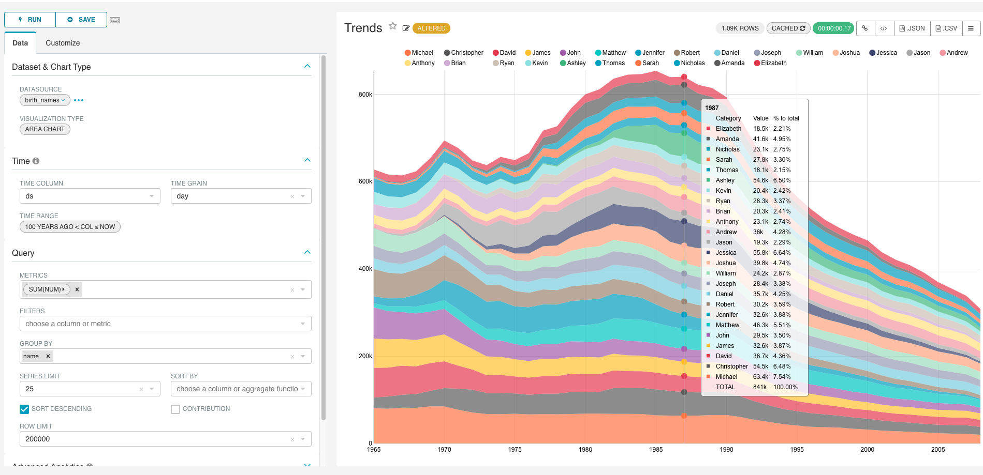Open the chart hamburger menu
Screen dimensions: 983x475
(x=972, y=28)
